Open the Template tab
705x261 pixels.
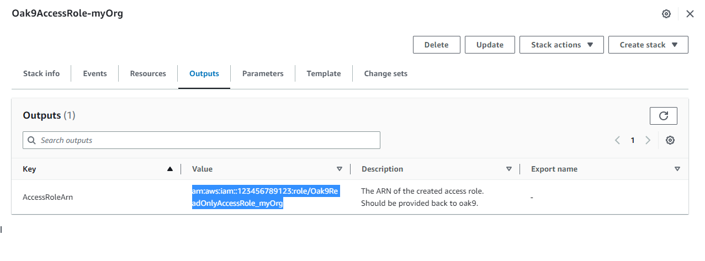click(324, 73)
